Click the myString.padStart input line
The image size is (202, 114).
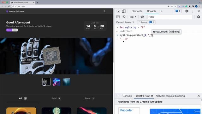pyautogui.click(x=136, y=35)
